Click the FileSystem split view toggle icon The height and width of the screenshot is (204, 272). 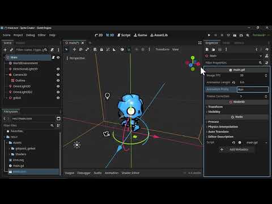tap(58, 118)
